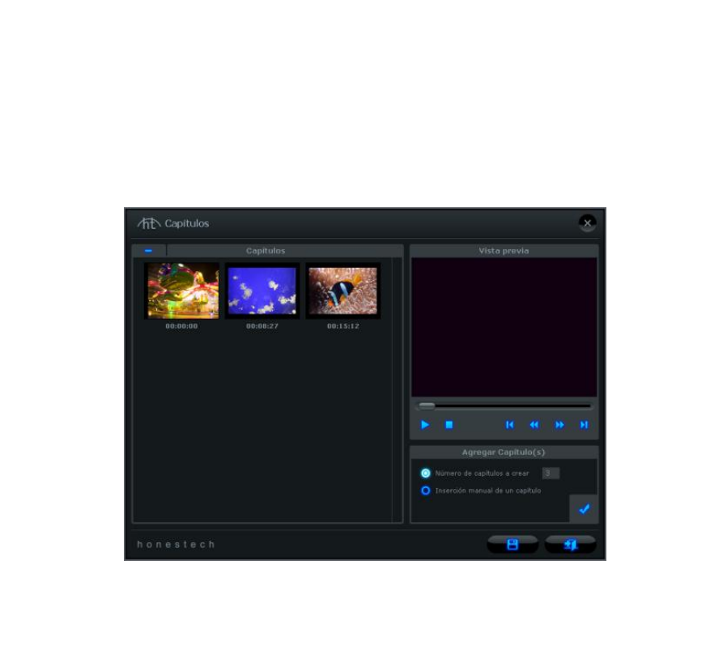Rewind the preview video
Screen dimensions: 723x654
coord(534,424)
